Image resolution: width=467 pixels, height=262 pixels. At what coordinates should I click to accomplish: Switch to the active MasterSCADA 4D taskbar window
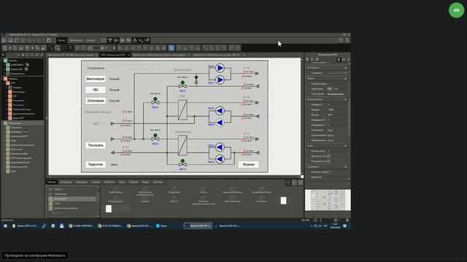[198, 226]
